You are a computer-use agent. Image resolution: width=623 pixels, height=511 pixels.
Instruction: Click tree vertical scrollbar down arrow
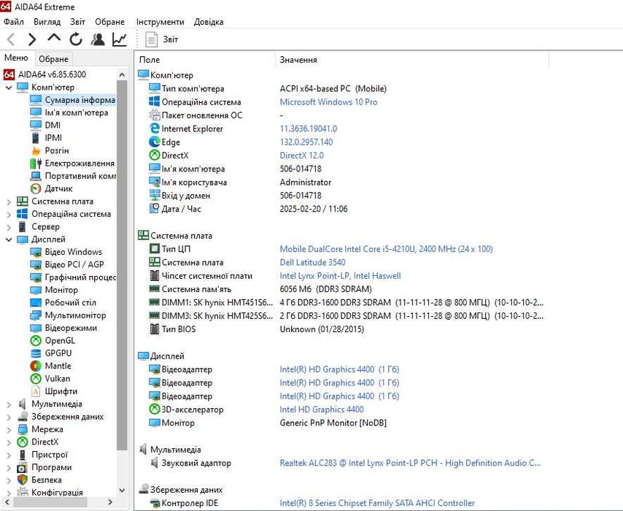[122, 491]
